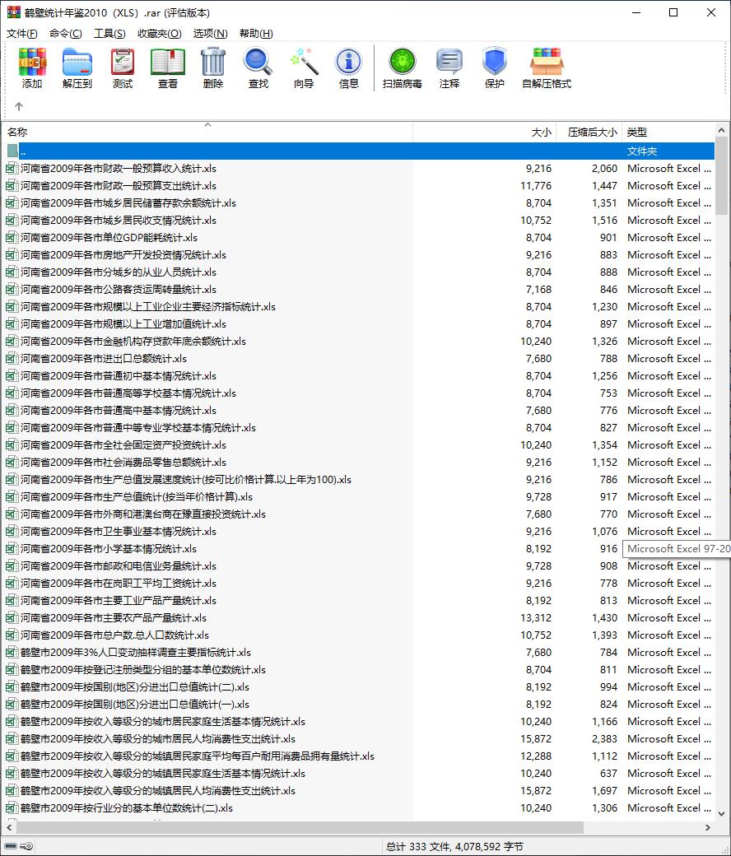Click horizontal scrollbar right arrow

coord(707,828)
